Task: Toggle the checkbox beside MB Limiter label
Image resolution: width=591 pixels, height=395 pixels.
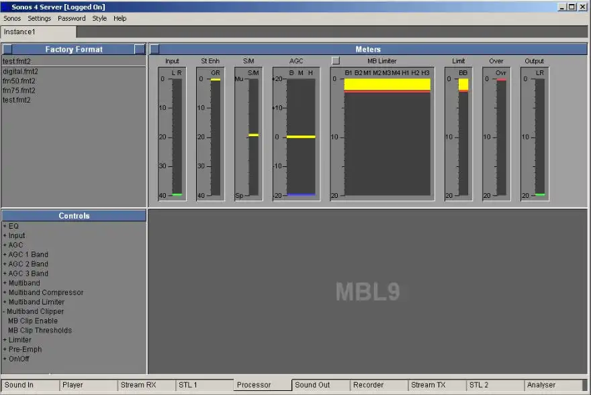Action: 335,60
